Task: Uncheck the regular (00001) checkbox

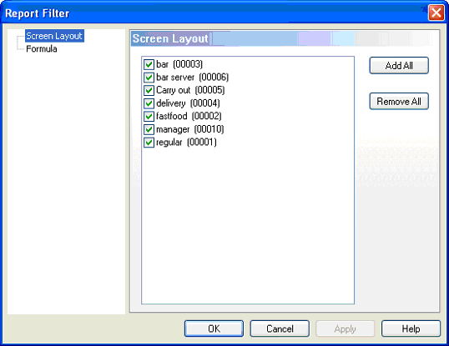Action: [149, 143]
